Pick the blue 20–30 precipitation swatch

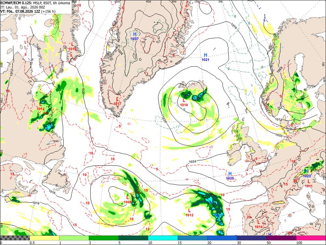pos(222,238)
